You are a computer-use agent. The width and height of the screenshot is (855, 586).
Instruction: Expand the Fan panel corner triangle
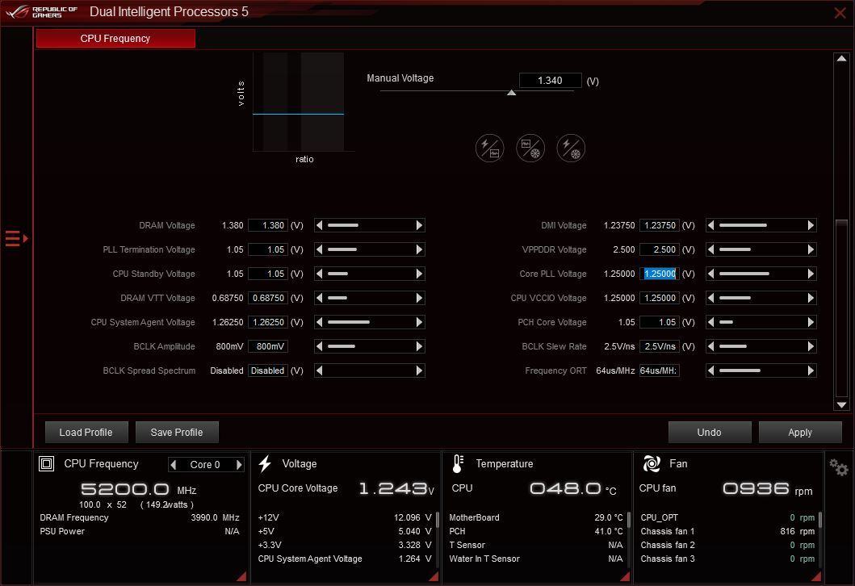coord(816,576)
